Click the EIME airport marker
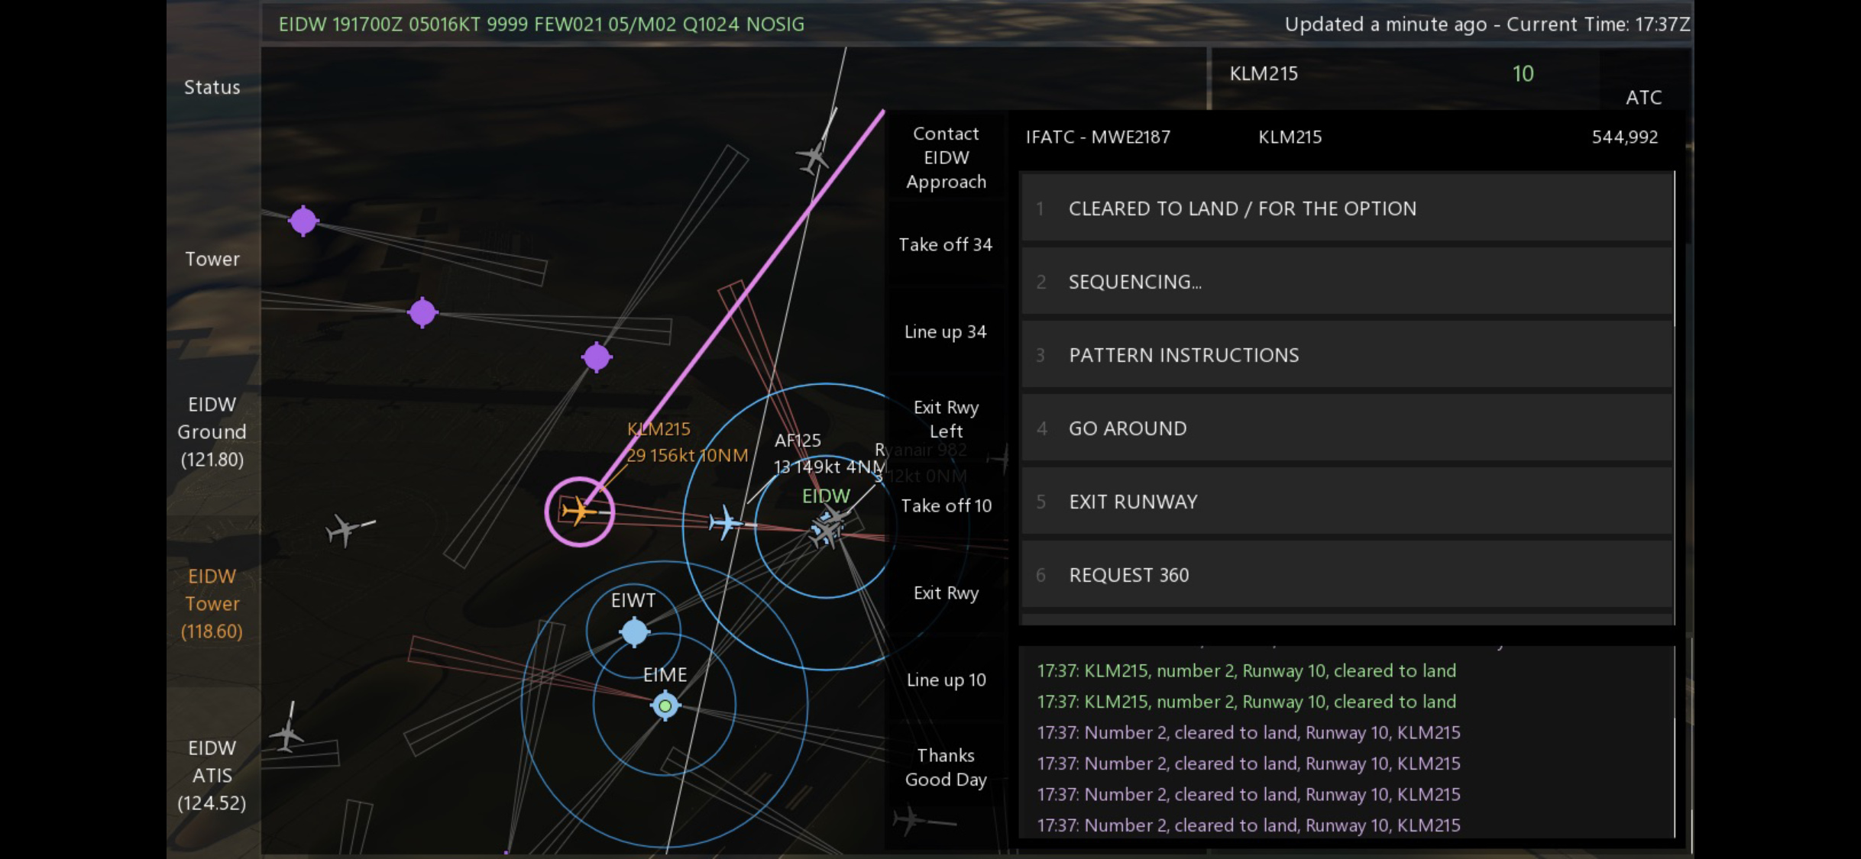Image resolution: width=1861 pixels, height=859 pixels. click(x=665, y=706)
